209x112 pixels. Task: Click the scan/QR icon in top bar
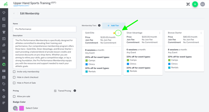[x=188, y=4]
